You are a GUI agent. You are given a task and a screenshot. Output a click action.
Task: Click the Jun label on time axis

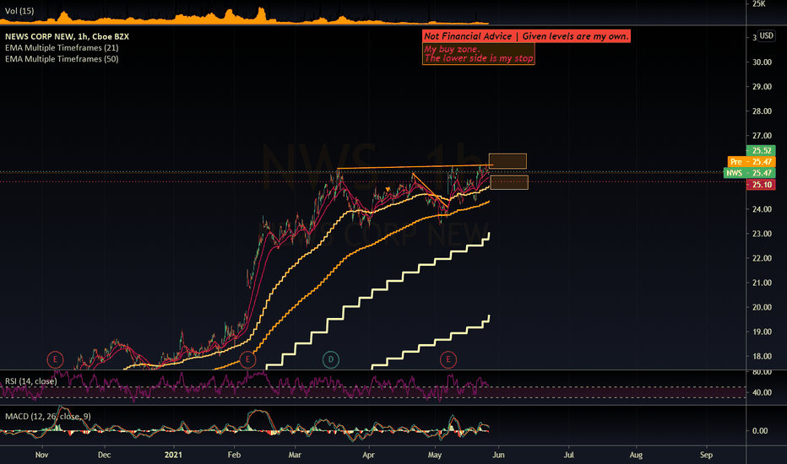tap(498, 455)
